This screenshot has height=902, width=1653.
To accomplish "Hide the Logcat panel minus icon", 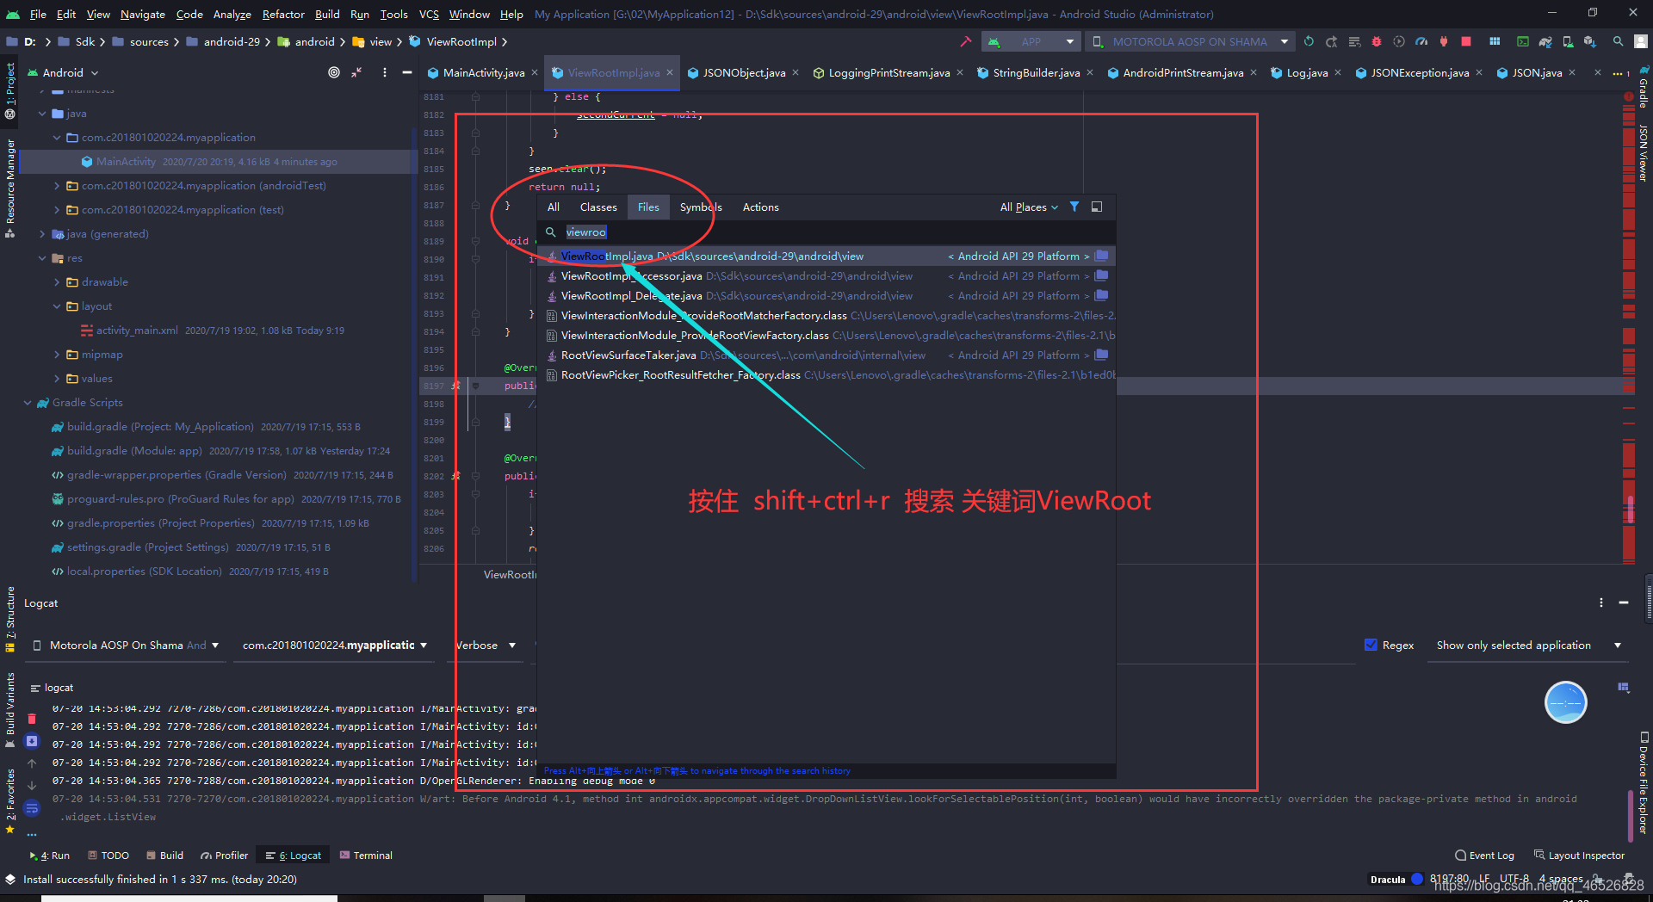I will [x=1624, y=602].
